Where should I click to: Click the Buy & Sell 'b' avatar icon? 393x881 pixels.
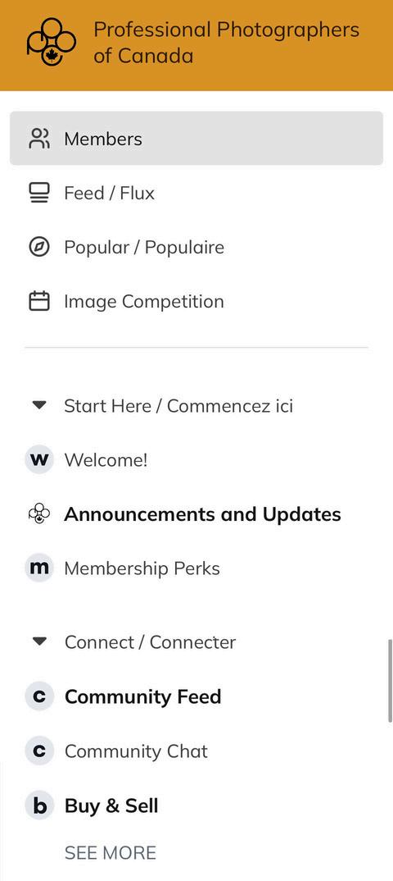[39, 806]
